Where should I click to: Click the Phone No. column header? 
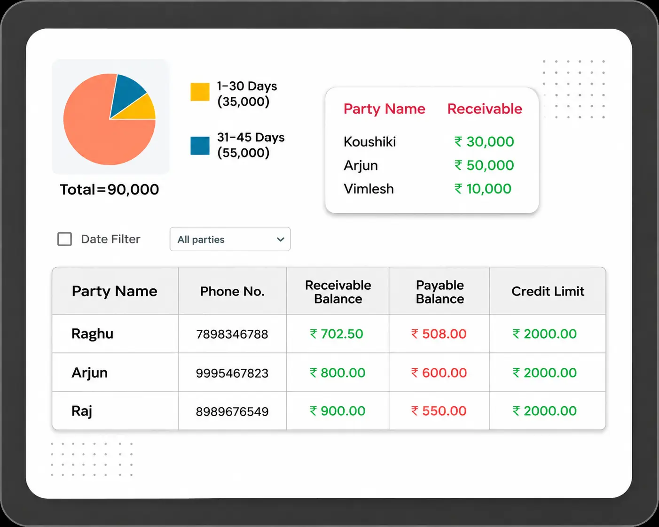[x=232, y=291]
